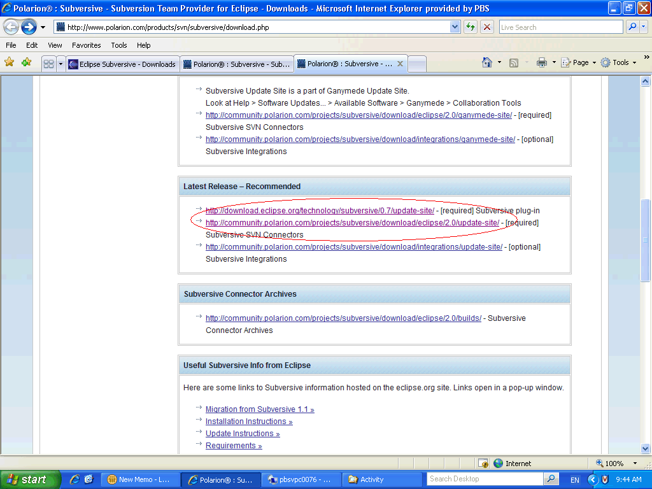Expand hidden system tray icons arrow
The height and width of the screenshot is (489, 652).
click(x=593, y=480)
